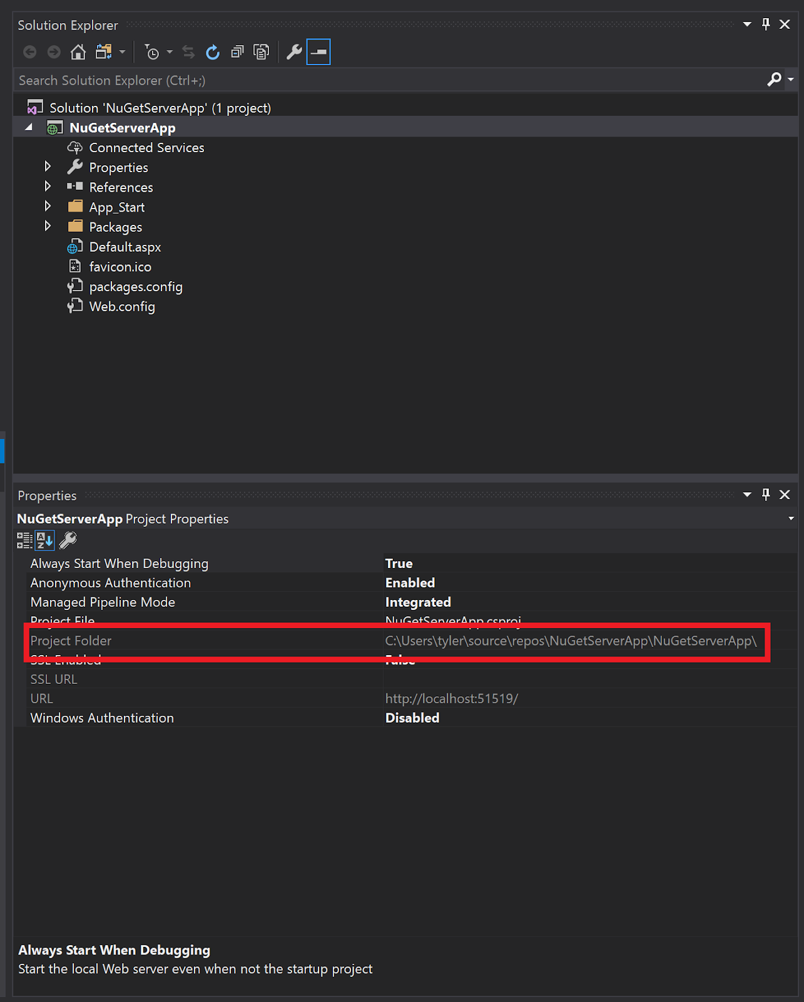Click the Enabled value for Anonymous Authentication
804x1002 pixels.
coord(410,583)
